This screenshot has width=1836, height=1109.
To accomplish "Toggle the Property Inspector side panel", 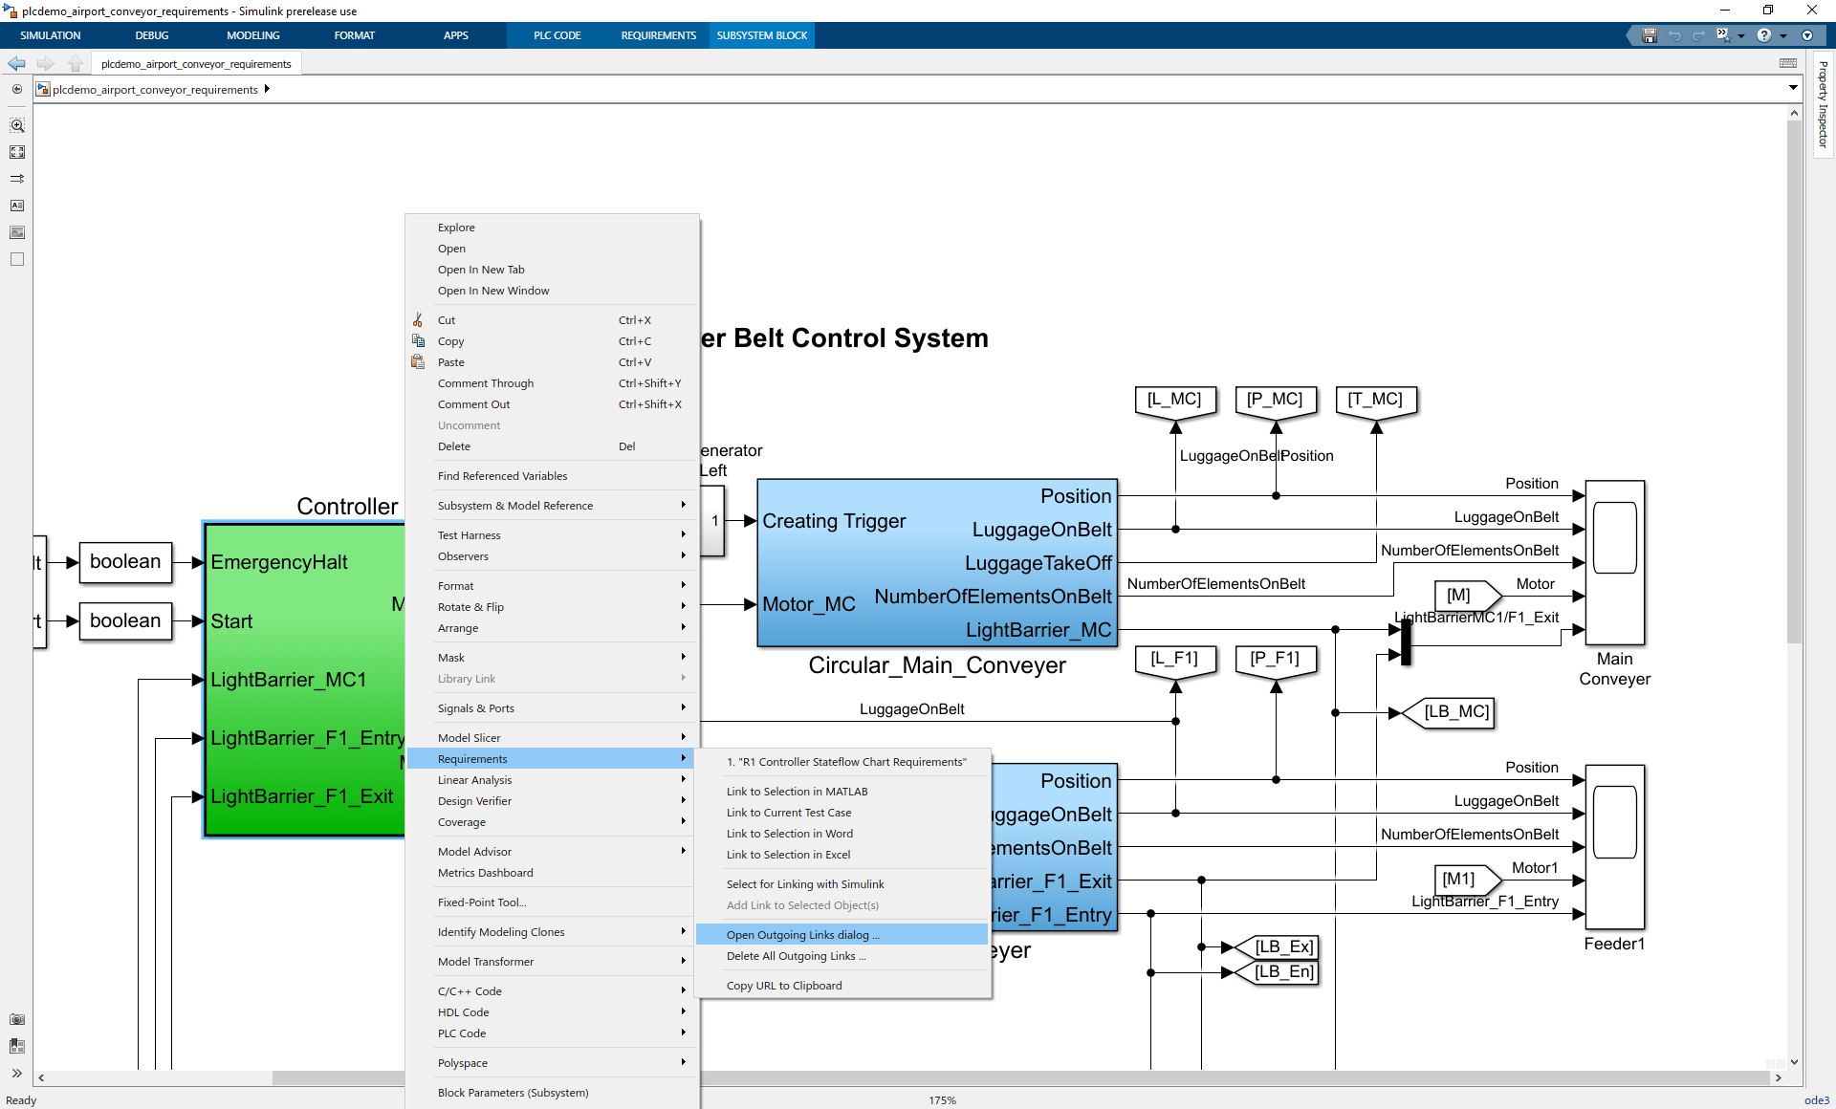I will click(1823, 105).
